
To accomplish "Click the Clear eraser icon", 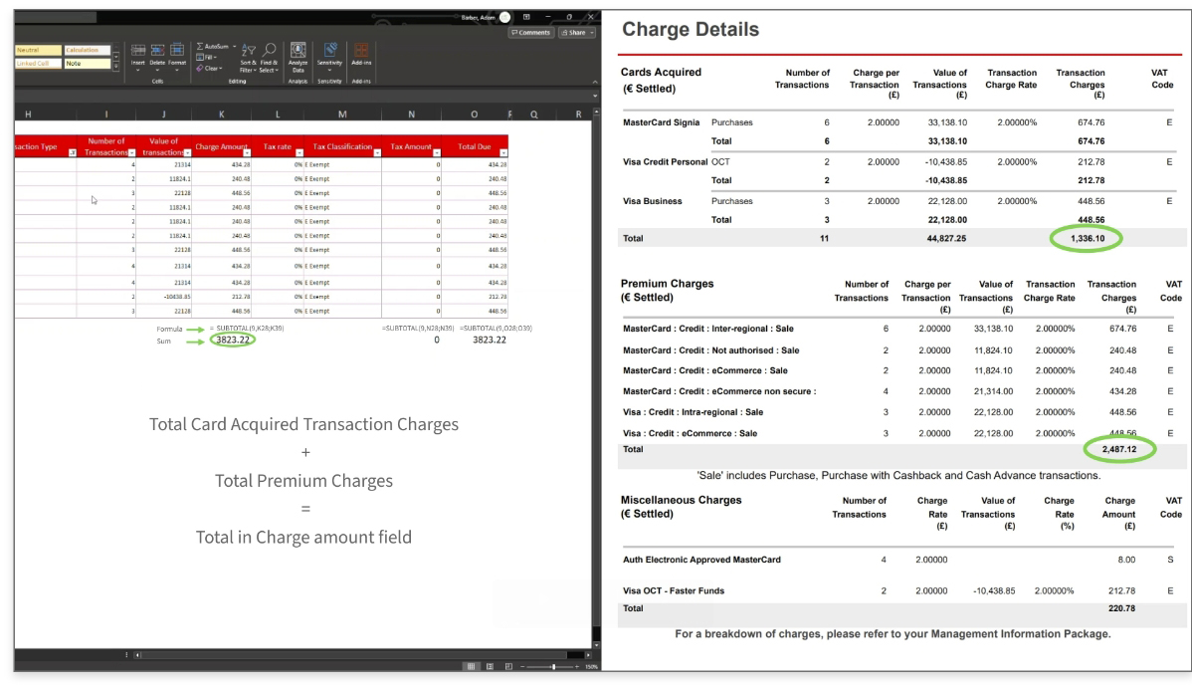I will [200, 68].
